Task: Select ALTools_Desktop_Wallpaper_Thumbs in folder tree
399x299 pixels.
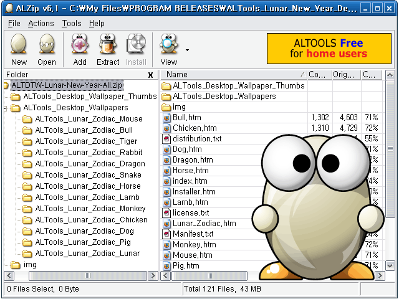Action: click(90, 97)
